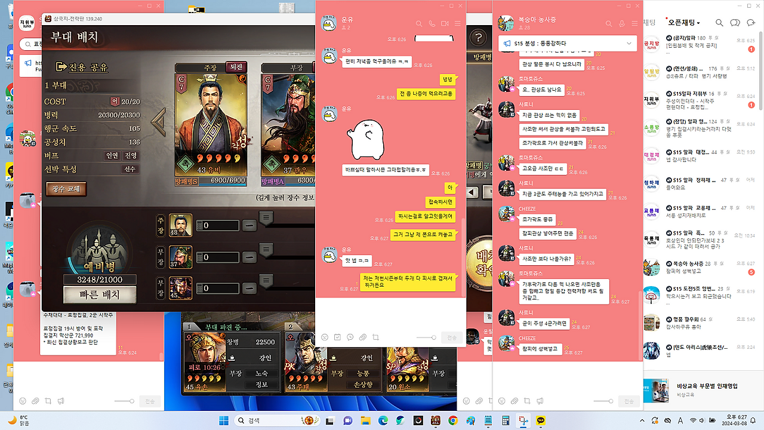The width and height of the screenshot is (764, 430).
Task: Open emoticon picker in 운유 chat
Action: (x=325, y=337)
